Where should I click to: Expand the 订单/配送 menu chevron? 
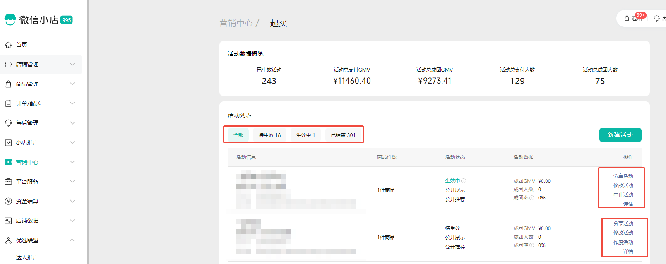[72, 103]
